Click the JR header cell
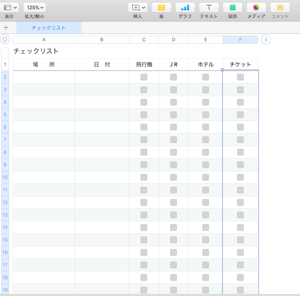The height and width of the screenshot is (296, 300). pos(173,65)
